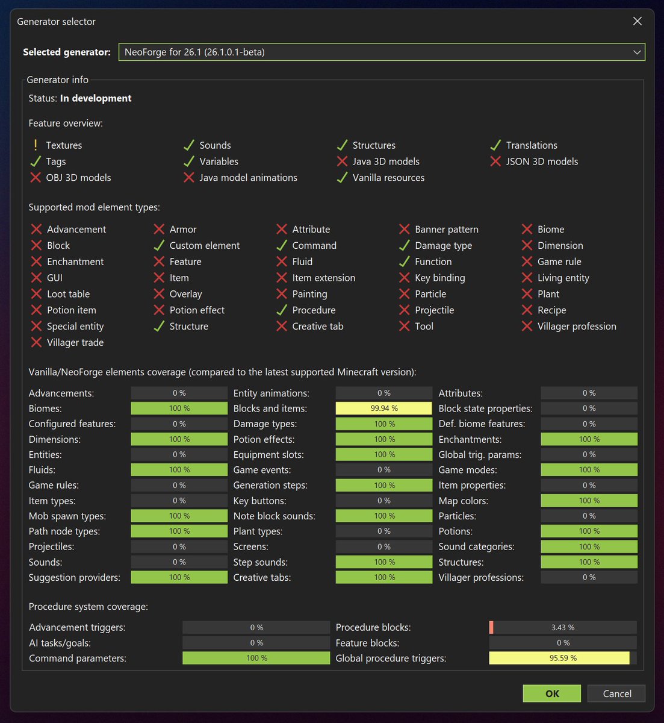Viewport: 664px width, 723px height.
Task: Click the 'In development' status text
Action: pos(96,98)
